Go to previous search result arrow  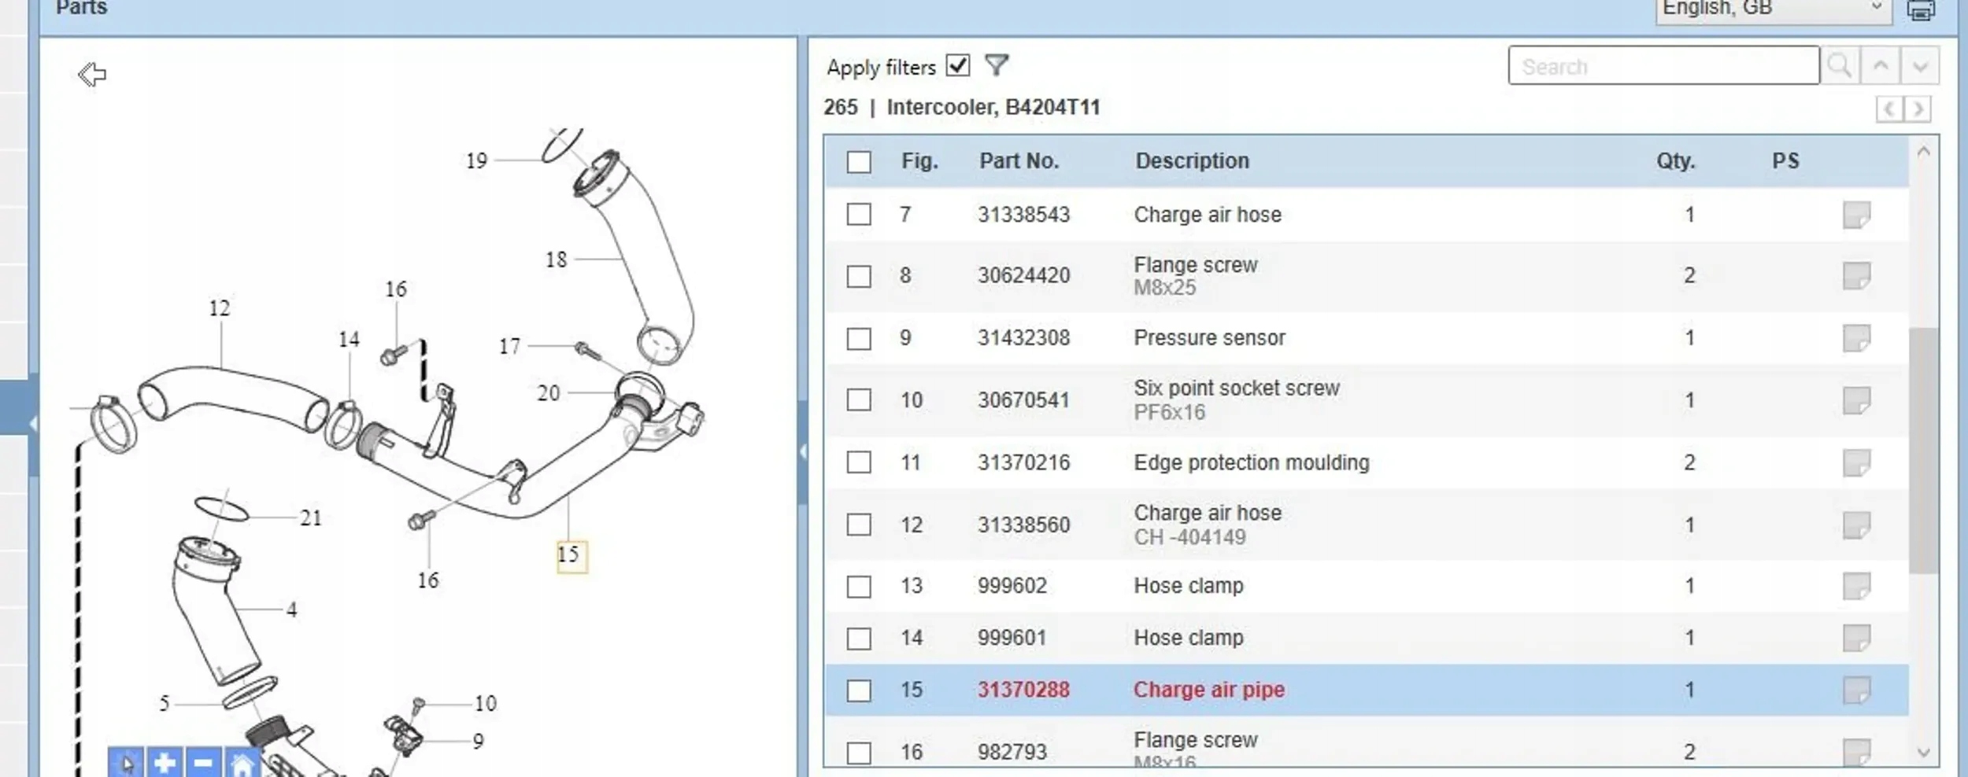[1881, 65]
